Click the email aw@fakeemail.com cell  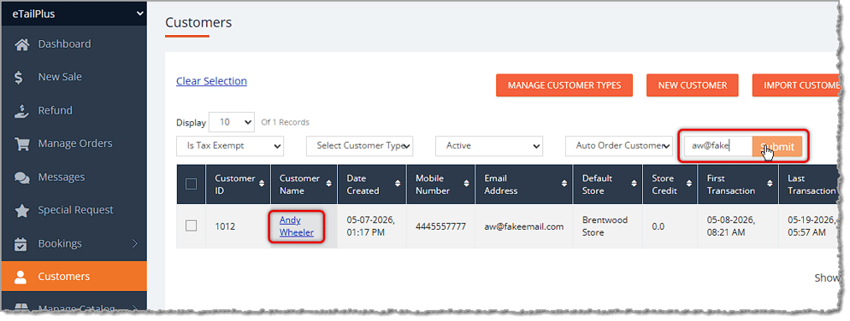(x=523, y=226)
